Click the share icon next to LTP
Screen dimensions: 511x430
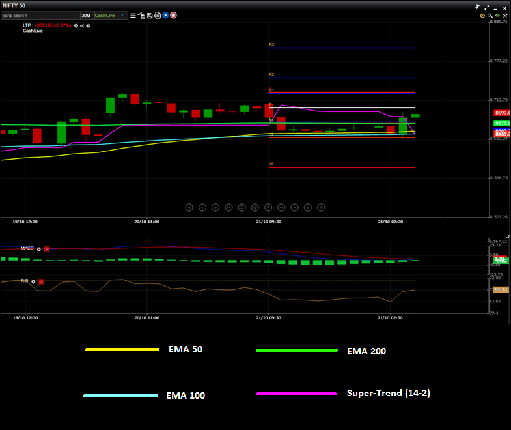tap(82, 26)
